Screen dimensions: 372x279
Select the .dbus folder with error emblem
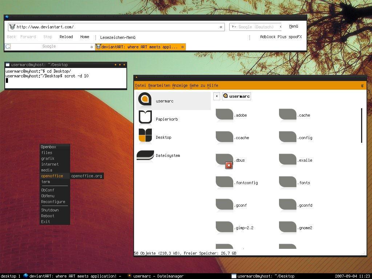(x=224, y=160)
